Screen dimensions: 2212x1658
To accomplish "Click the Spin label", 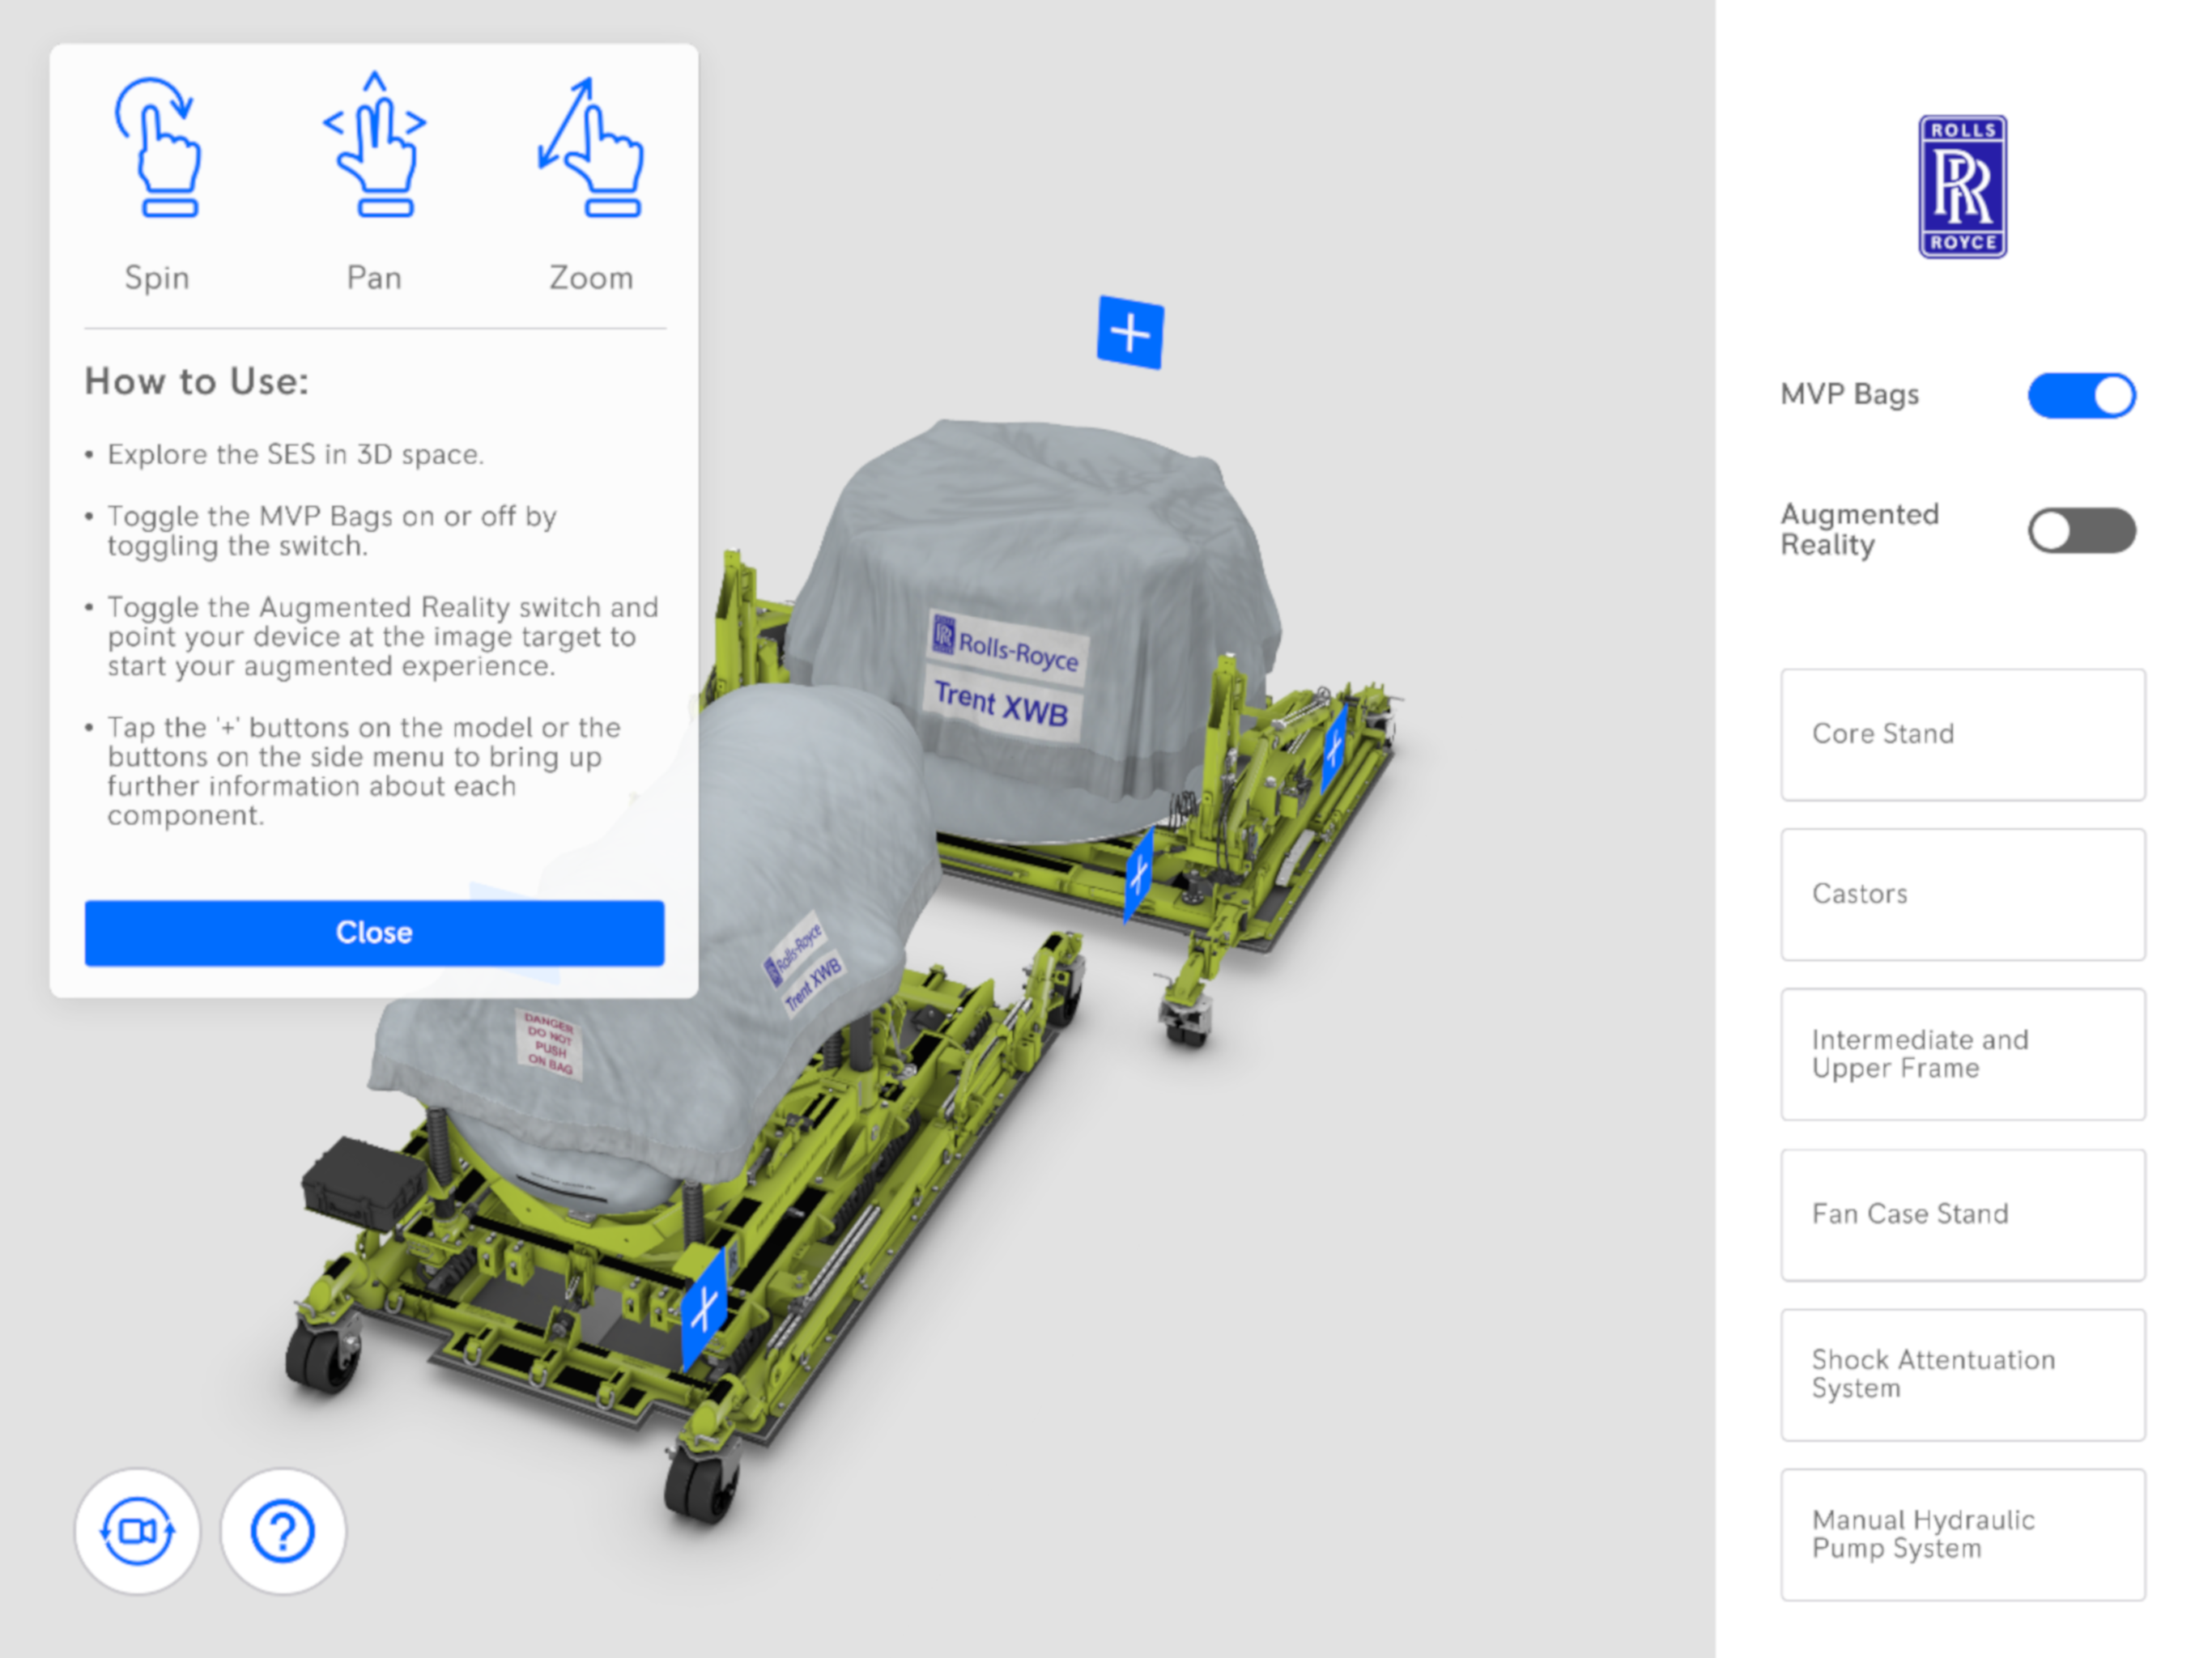I will point(157,278).
